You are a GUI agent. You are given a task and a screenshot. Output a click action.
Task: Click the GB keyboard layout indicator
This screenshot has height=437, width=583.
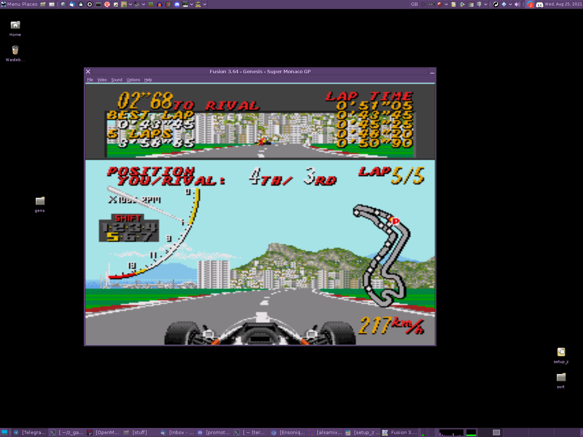click(414, 4)
